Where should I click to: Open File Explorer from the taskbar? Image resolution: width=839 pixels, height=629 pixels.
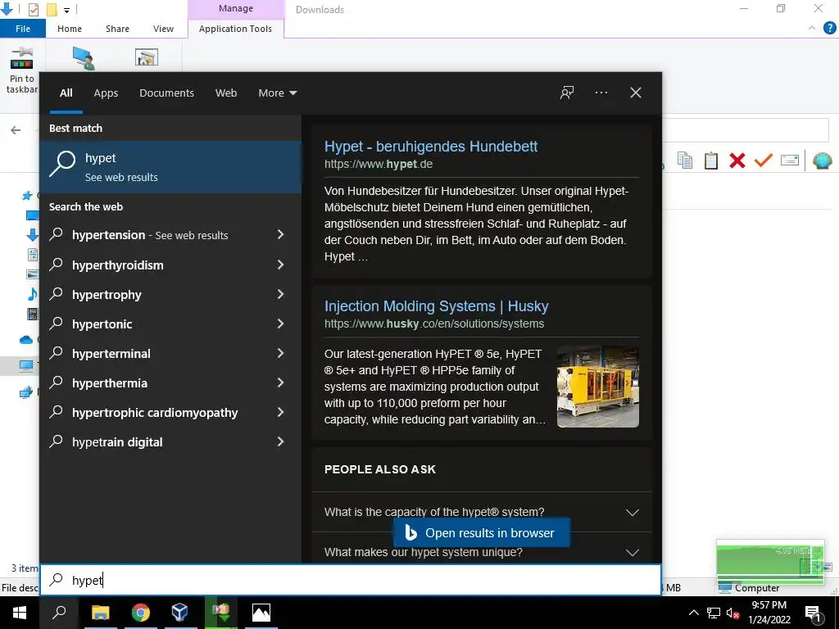point(100,613)
